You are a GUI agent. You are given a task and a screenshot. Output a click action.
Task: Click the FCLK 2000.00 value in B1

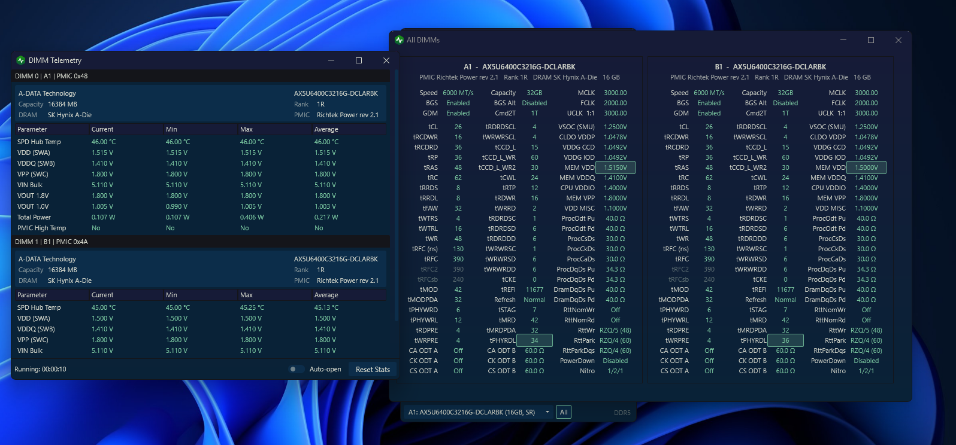866,103
